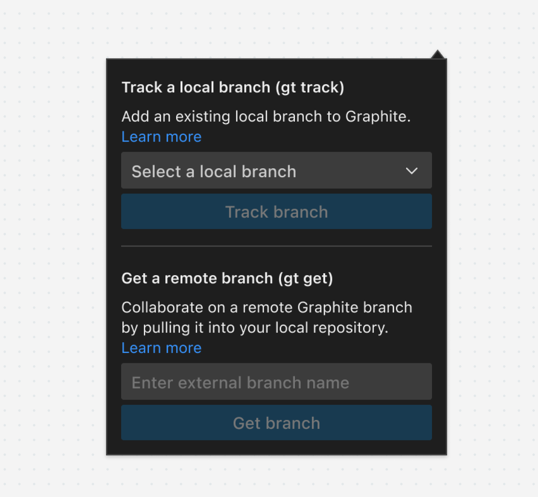Click the chevron arrow in branch selector
Image resolution: width=538 pixels, height=497 pixels.
coord(412,171)
